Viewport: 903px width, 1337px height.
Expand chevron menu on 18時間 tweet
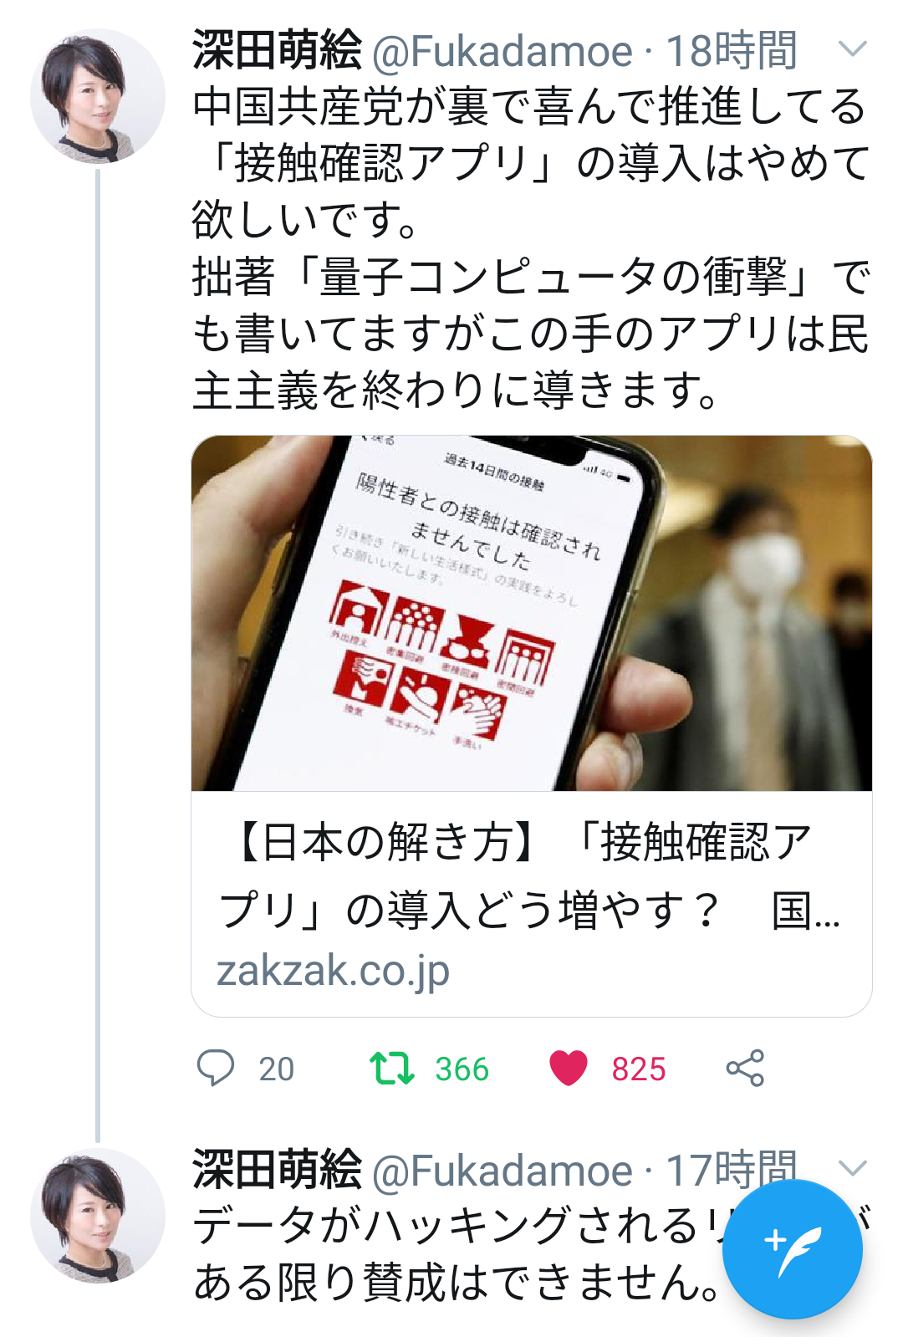click(852, 49)
